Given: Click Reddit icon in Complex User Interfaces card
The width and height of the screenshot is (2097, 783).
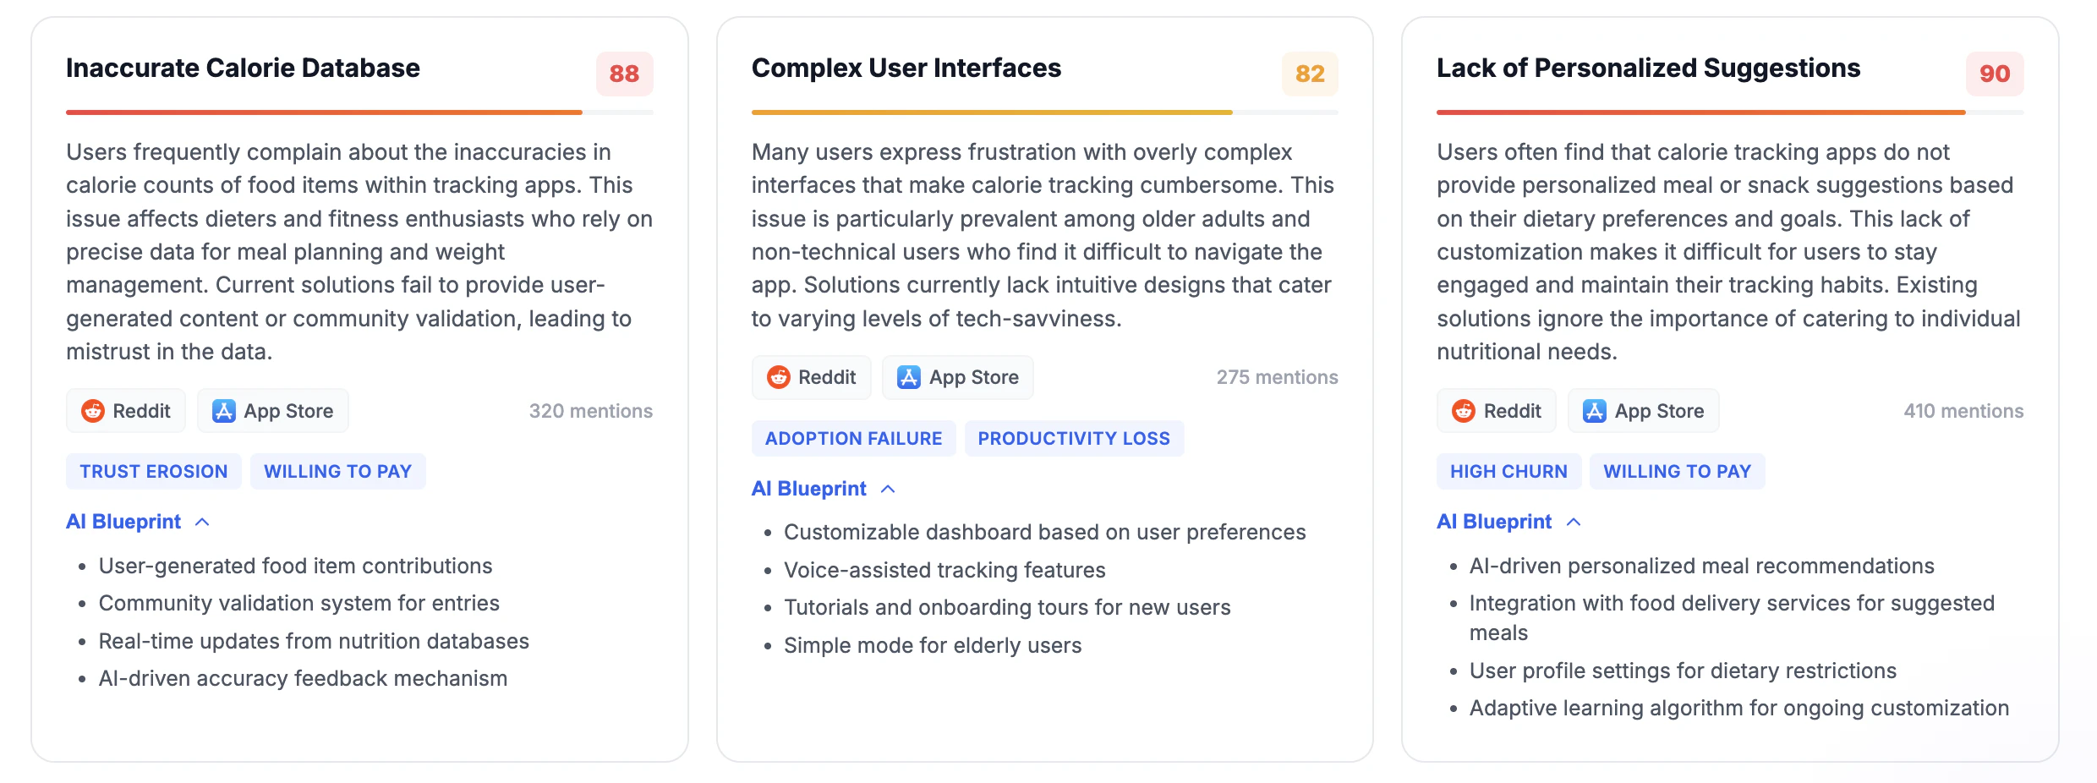Looking at the screenshot, I should tap(779, 377).
